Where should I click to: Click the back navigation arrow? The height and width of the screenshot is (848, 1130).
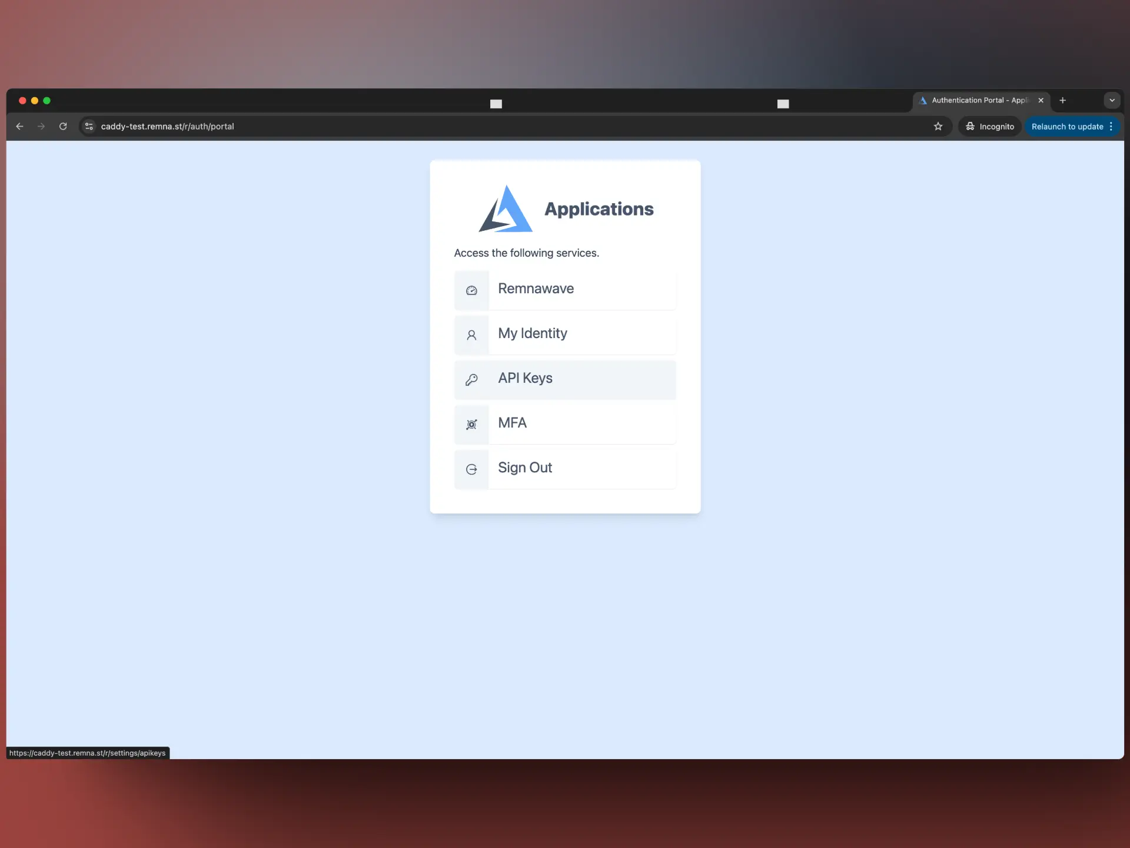click(20, 126)
